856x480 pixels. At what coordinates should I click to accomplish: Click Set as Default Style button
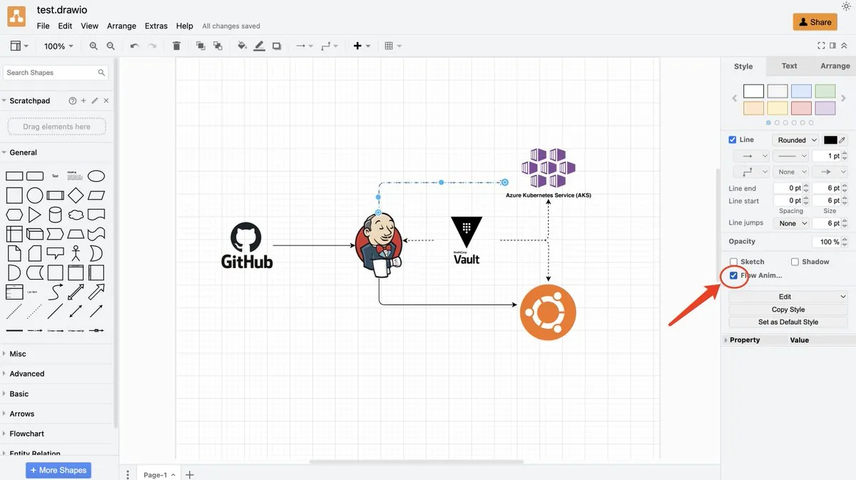788,322
